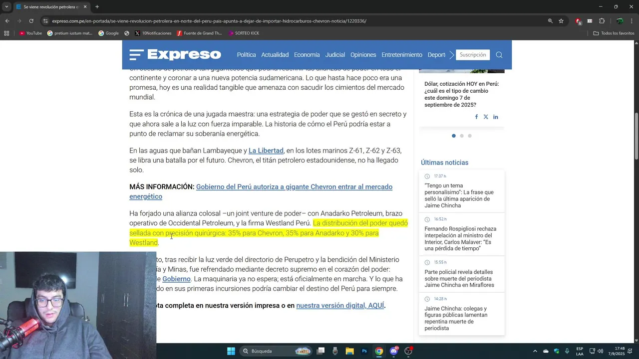Bookmark this page with the star icon
The image size is (639, 359).
pos(561,21)
